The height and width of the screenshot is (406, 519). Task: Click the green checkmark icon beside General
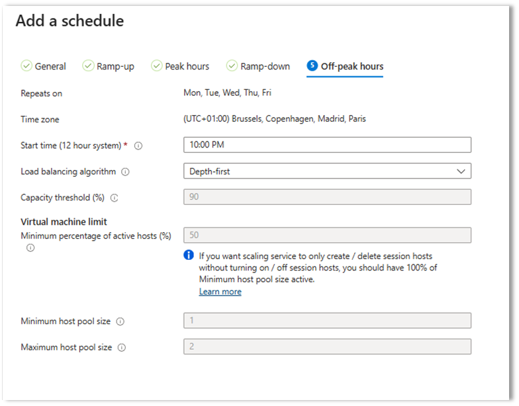click(26, 66)
